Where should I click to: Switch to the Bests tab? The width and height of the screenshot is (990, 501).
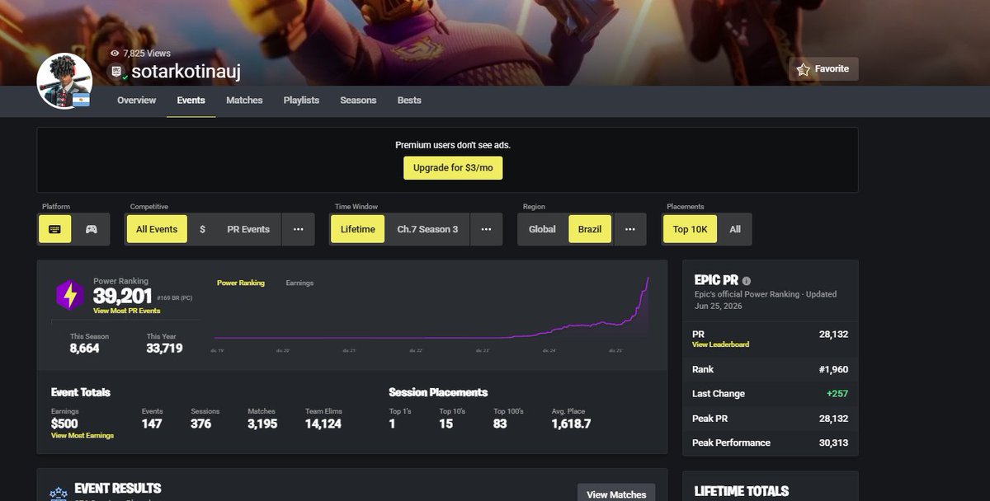point(409,101)
